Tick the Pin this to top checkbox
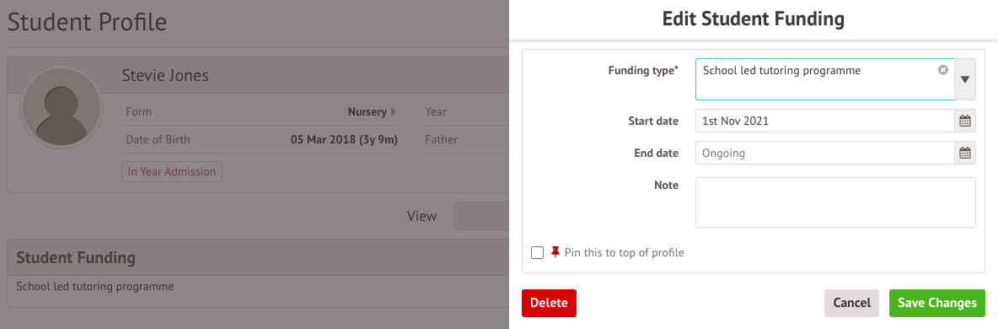 (x=537, y=252)
